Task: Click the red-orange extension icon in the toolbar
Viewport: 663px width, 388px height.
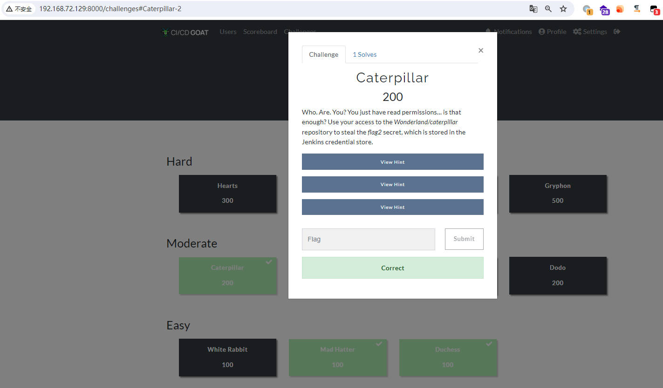Action: [620, 9]
